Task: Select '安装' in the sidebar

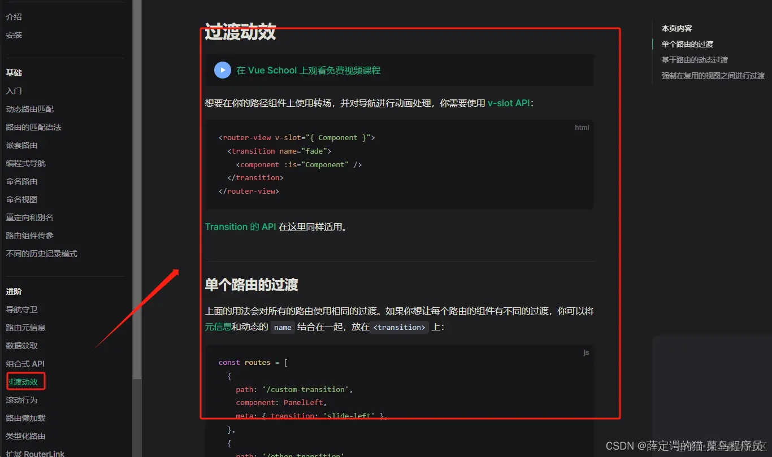Action: click(14, 34)
